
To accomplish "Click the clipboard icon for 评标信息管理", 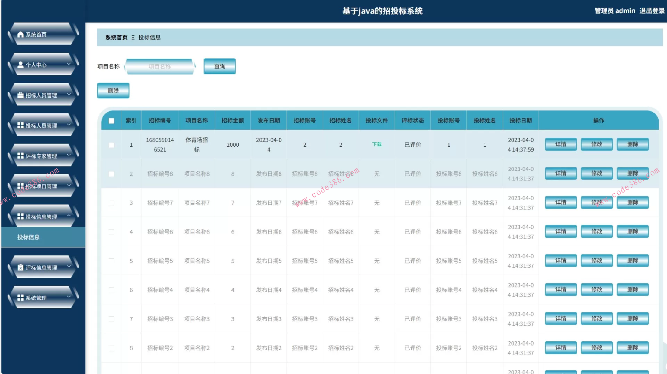I will point(20,267).
